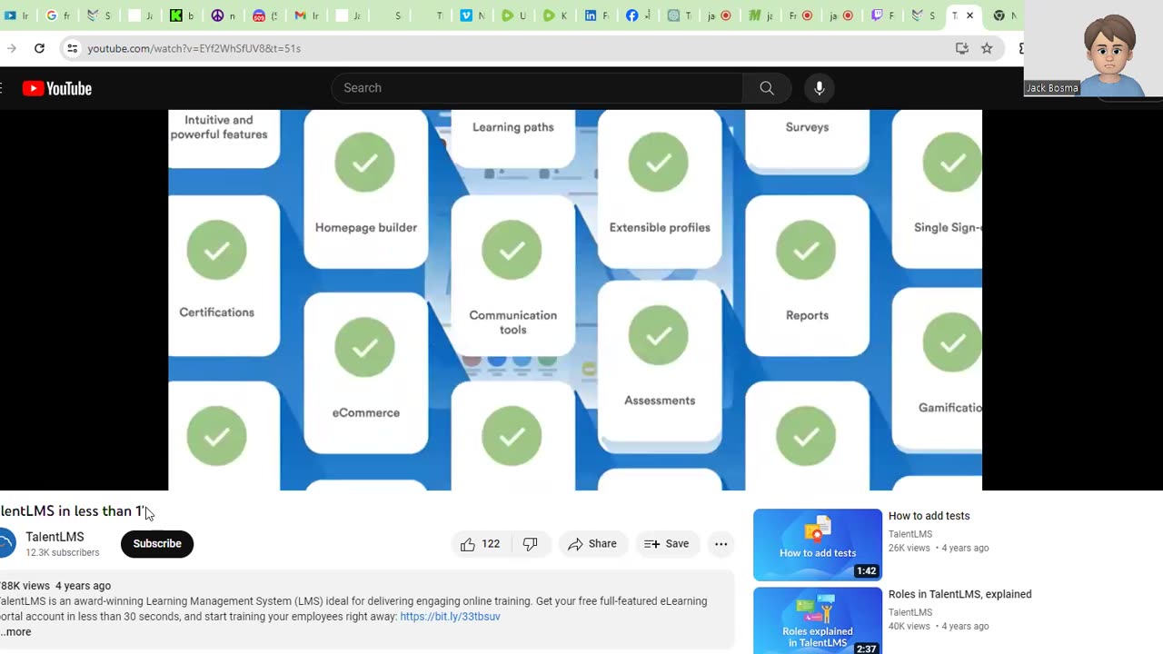Switch to the Vimeo tab
1163x654 pixels.
pos(472,15)
